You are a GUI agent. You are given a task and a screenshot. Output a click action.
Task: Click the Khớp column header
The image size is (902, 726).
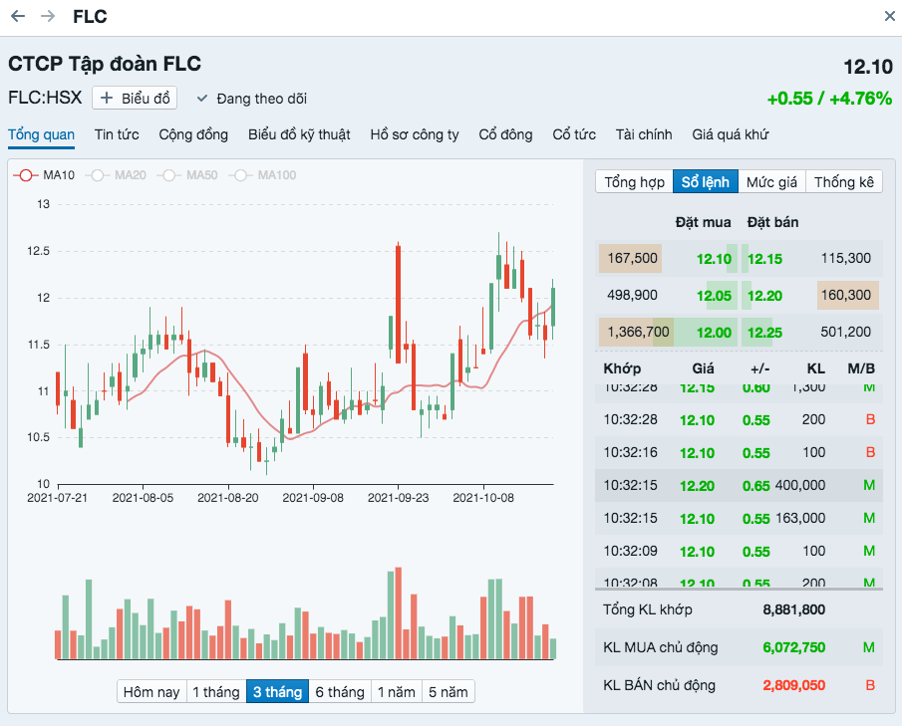(x=622, y=368)
